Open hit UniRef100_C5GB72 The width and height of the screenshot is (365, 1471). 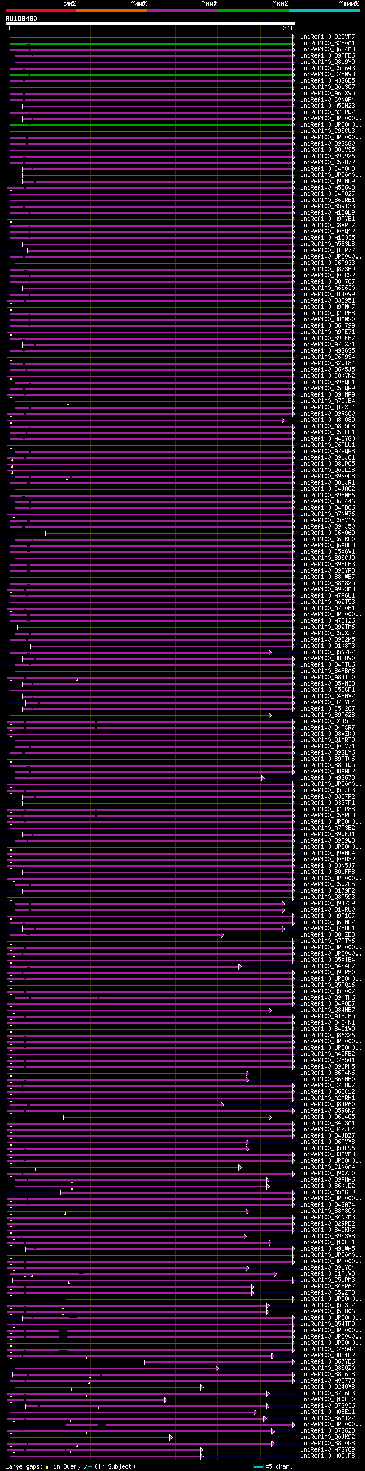(327, 163)
